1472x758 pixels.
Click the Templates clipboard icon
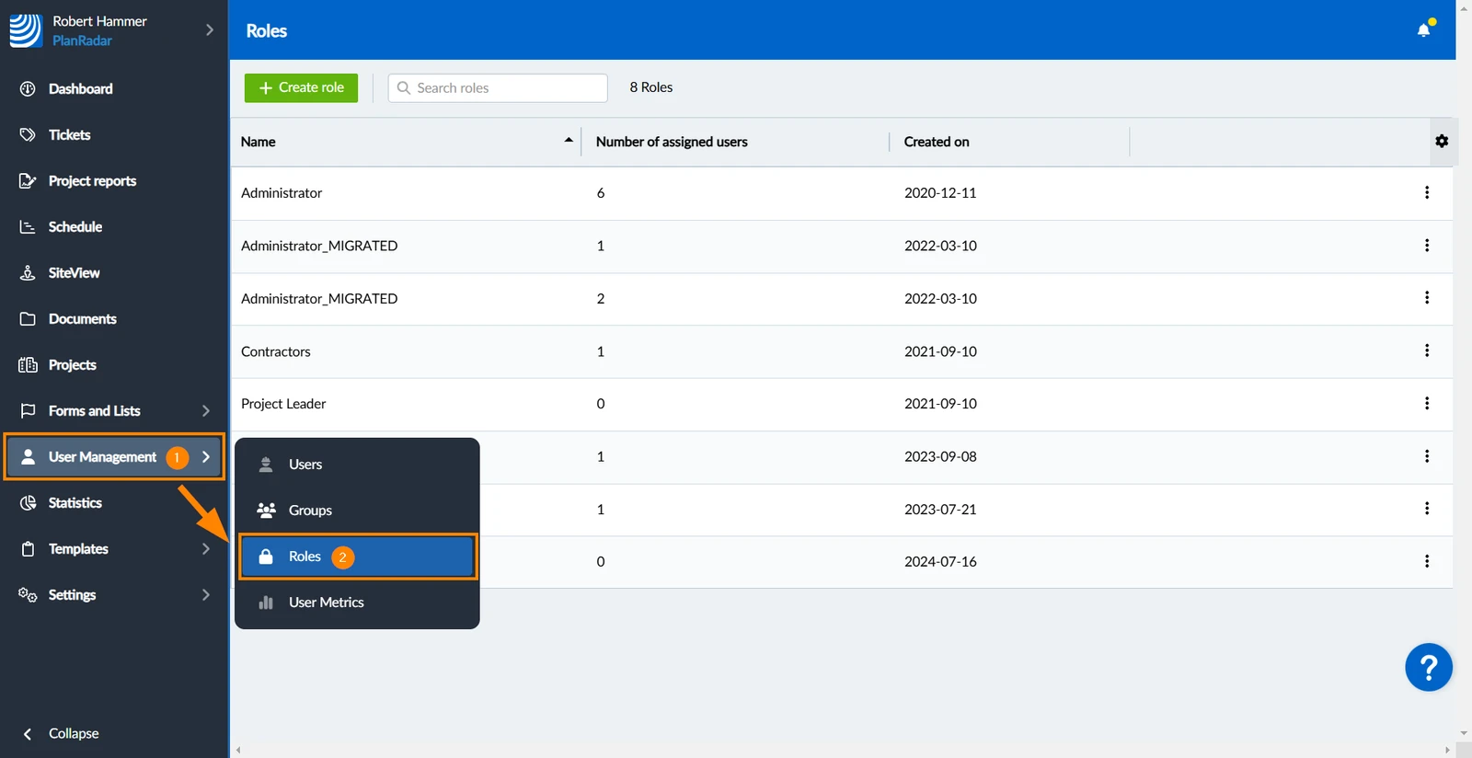[x=28, y=548]
